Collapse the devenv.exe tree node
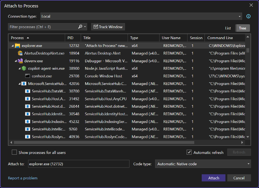 (x=16, y=61)
